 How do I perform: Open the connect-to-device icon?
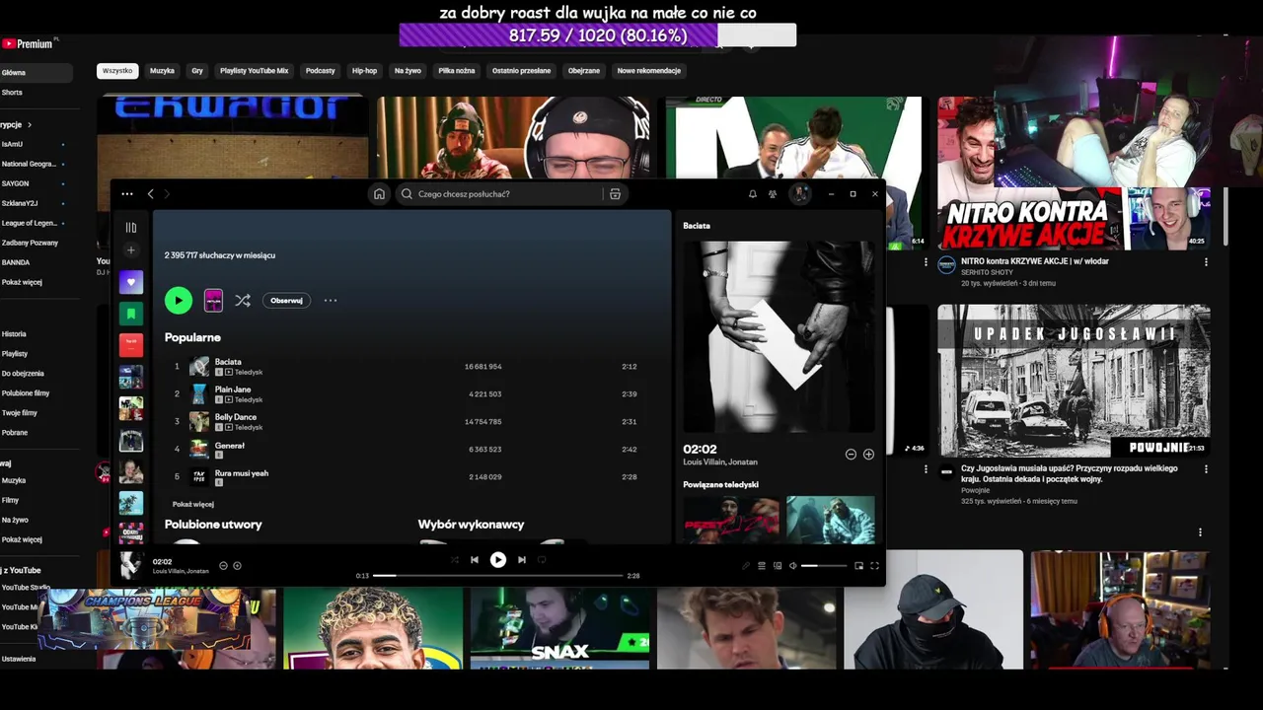point(778,566)
